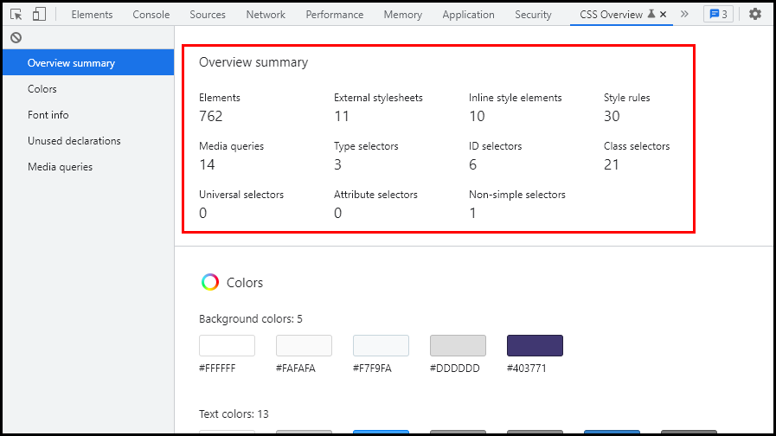Click the #F7F9FA background color swatch

click(381, 345)
